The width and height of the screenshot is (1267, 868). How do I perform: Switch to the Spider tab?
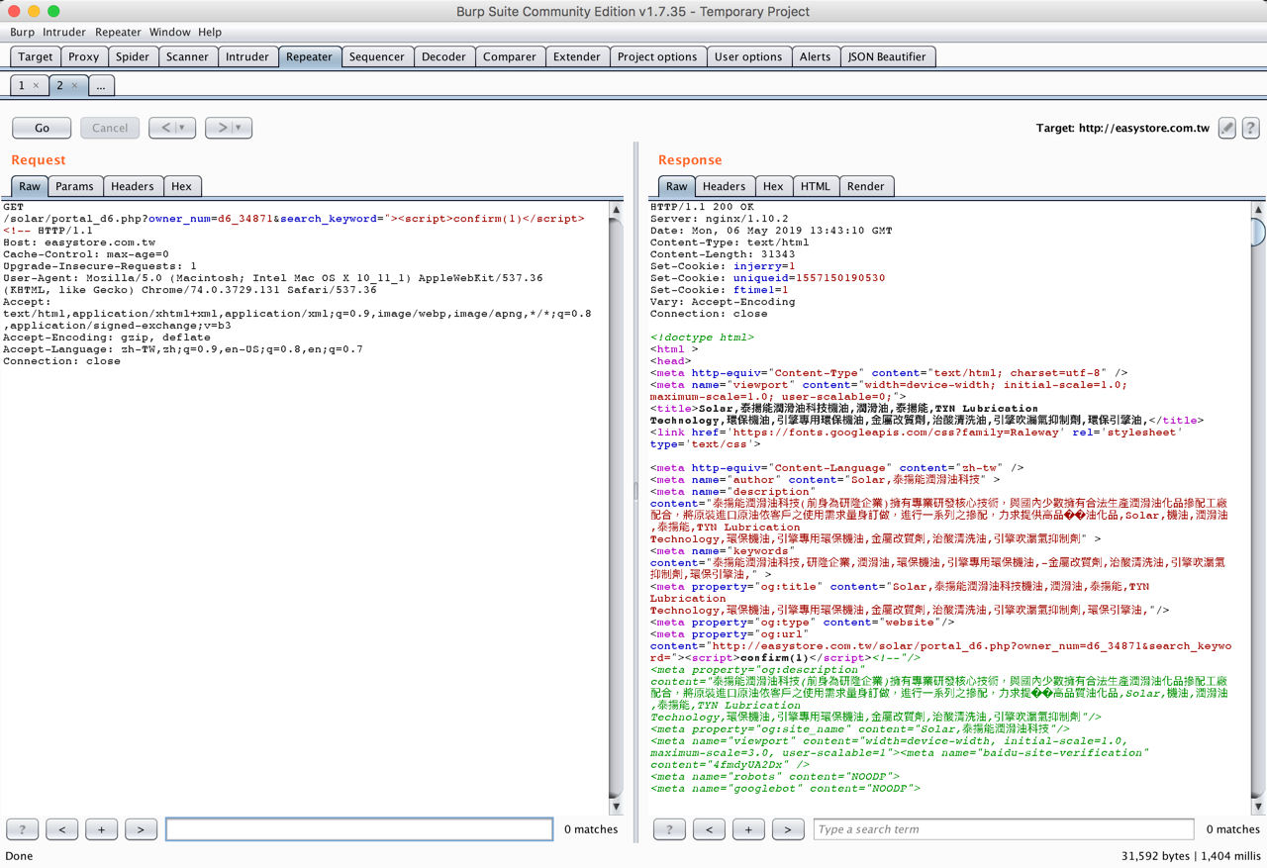[x=133, y=57]
